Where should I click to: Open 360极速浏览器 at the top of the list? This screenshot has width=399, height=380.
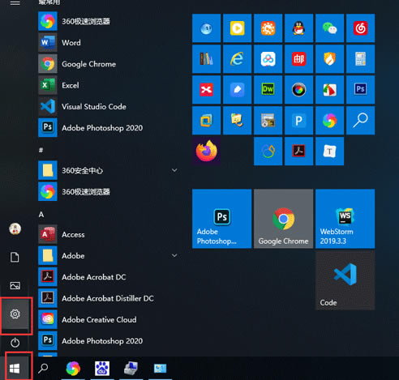coord(108,21)
